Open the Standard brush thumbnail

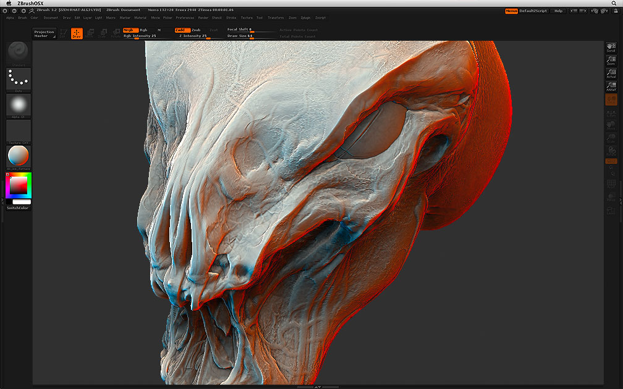(x=19, y=53)
